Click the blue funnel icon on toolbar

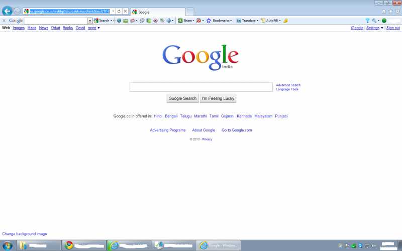click(x=367, y=21)
